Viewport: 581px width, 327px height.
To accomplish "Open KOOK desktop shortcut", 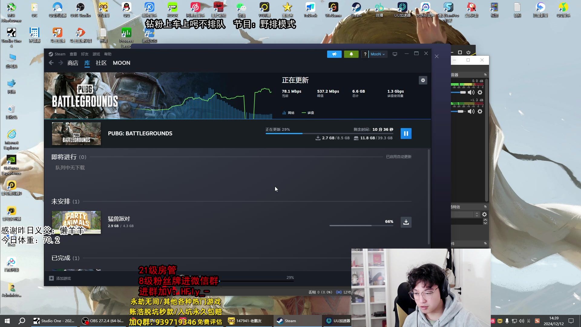I will point(172,10).
